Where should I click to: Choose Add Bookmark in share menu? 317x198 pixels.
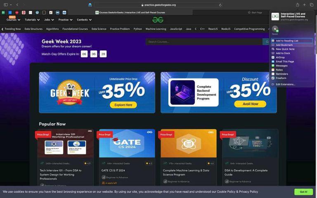point(292,45)
